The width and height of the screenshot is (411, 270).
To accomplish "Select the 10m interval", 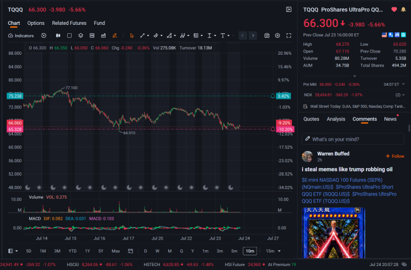I will [x=250, y=251].
